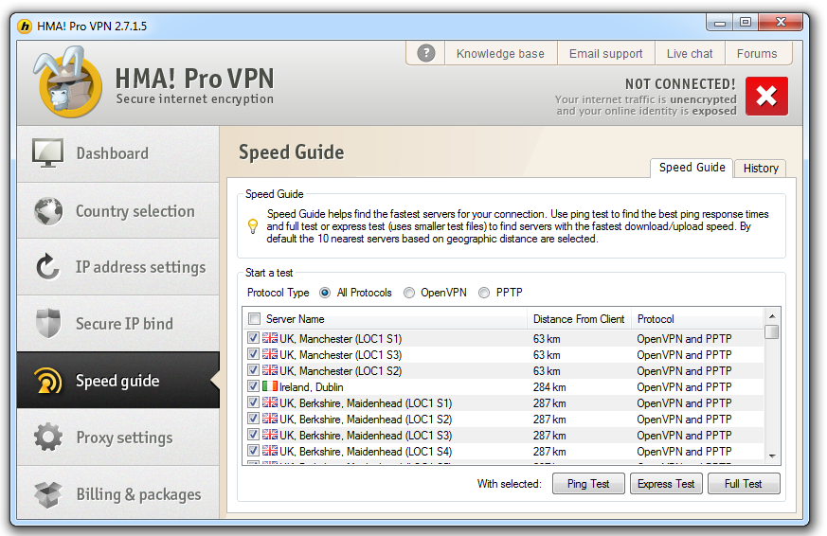Choose the OpenVPN protocol radio button

click(x=409, y=293)
